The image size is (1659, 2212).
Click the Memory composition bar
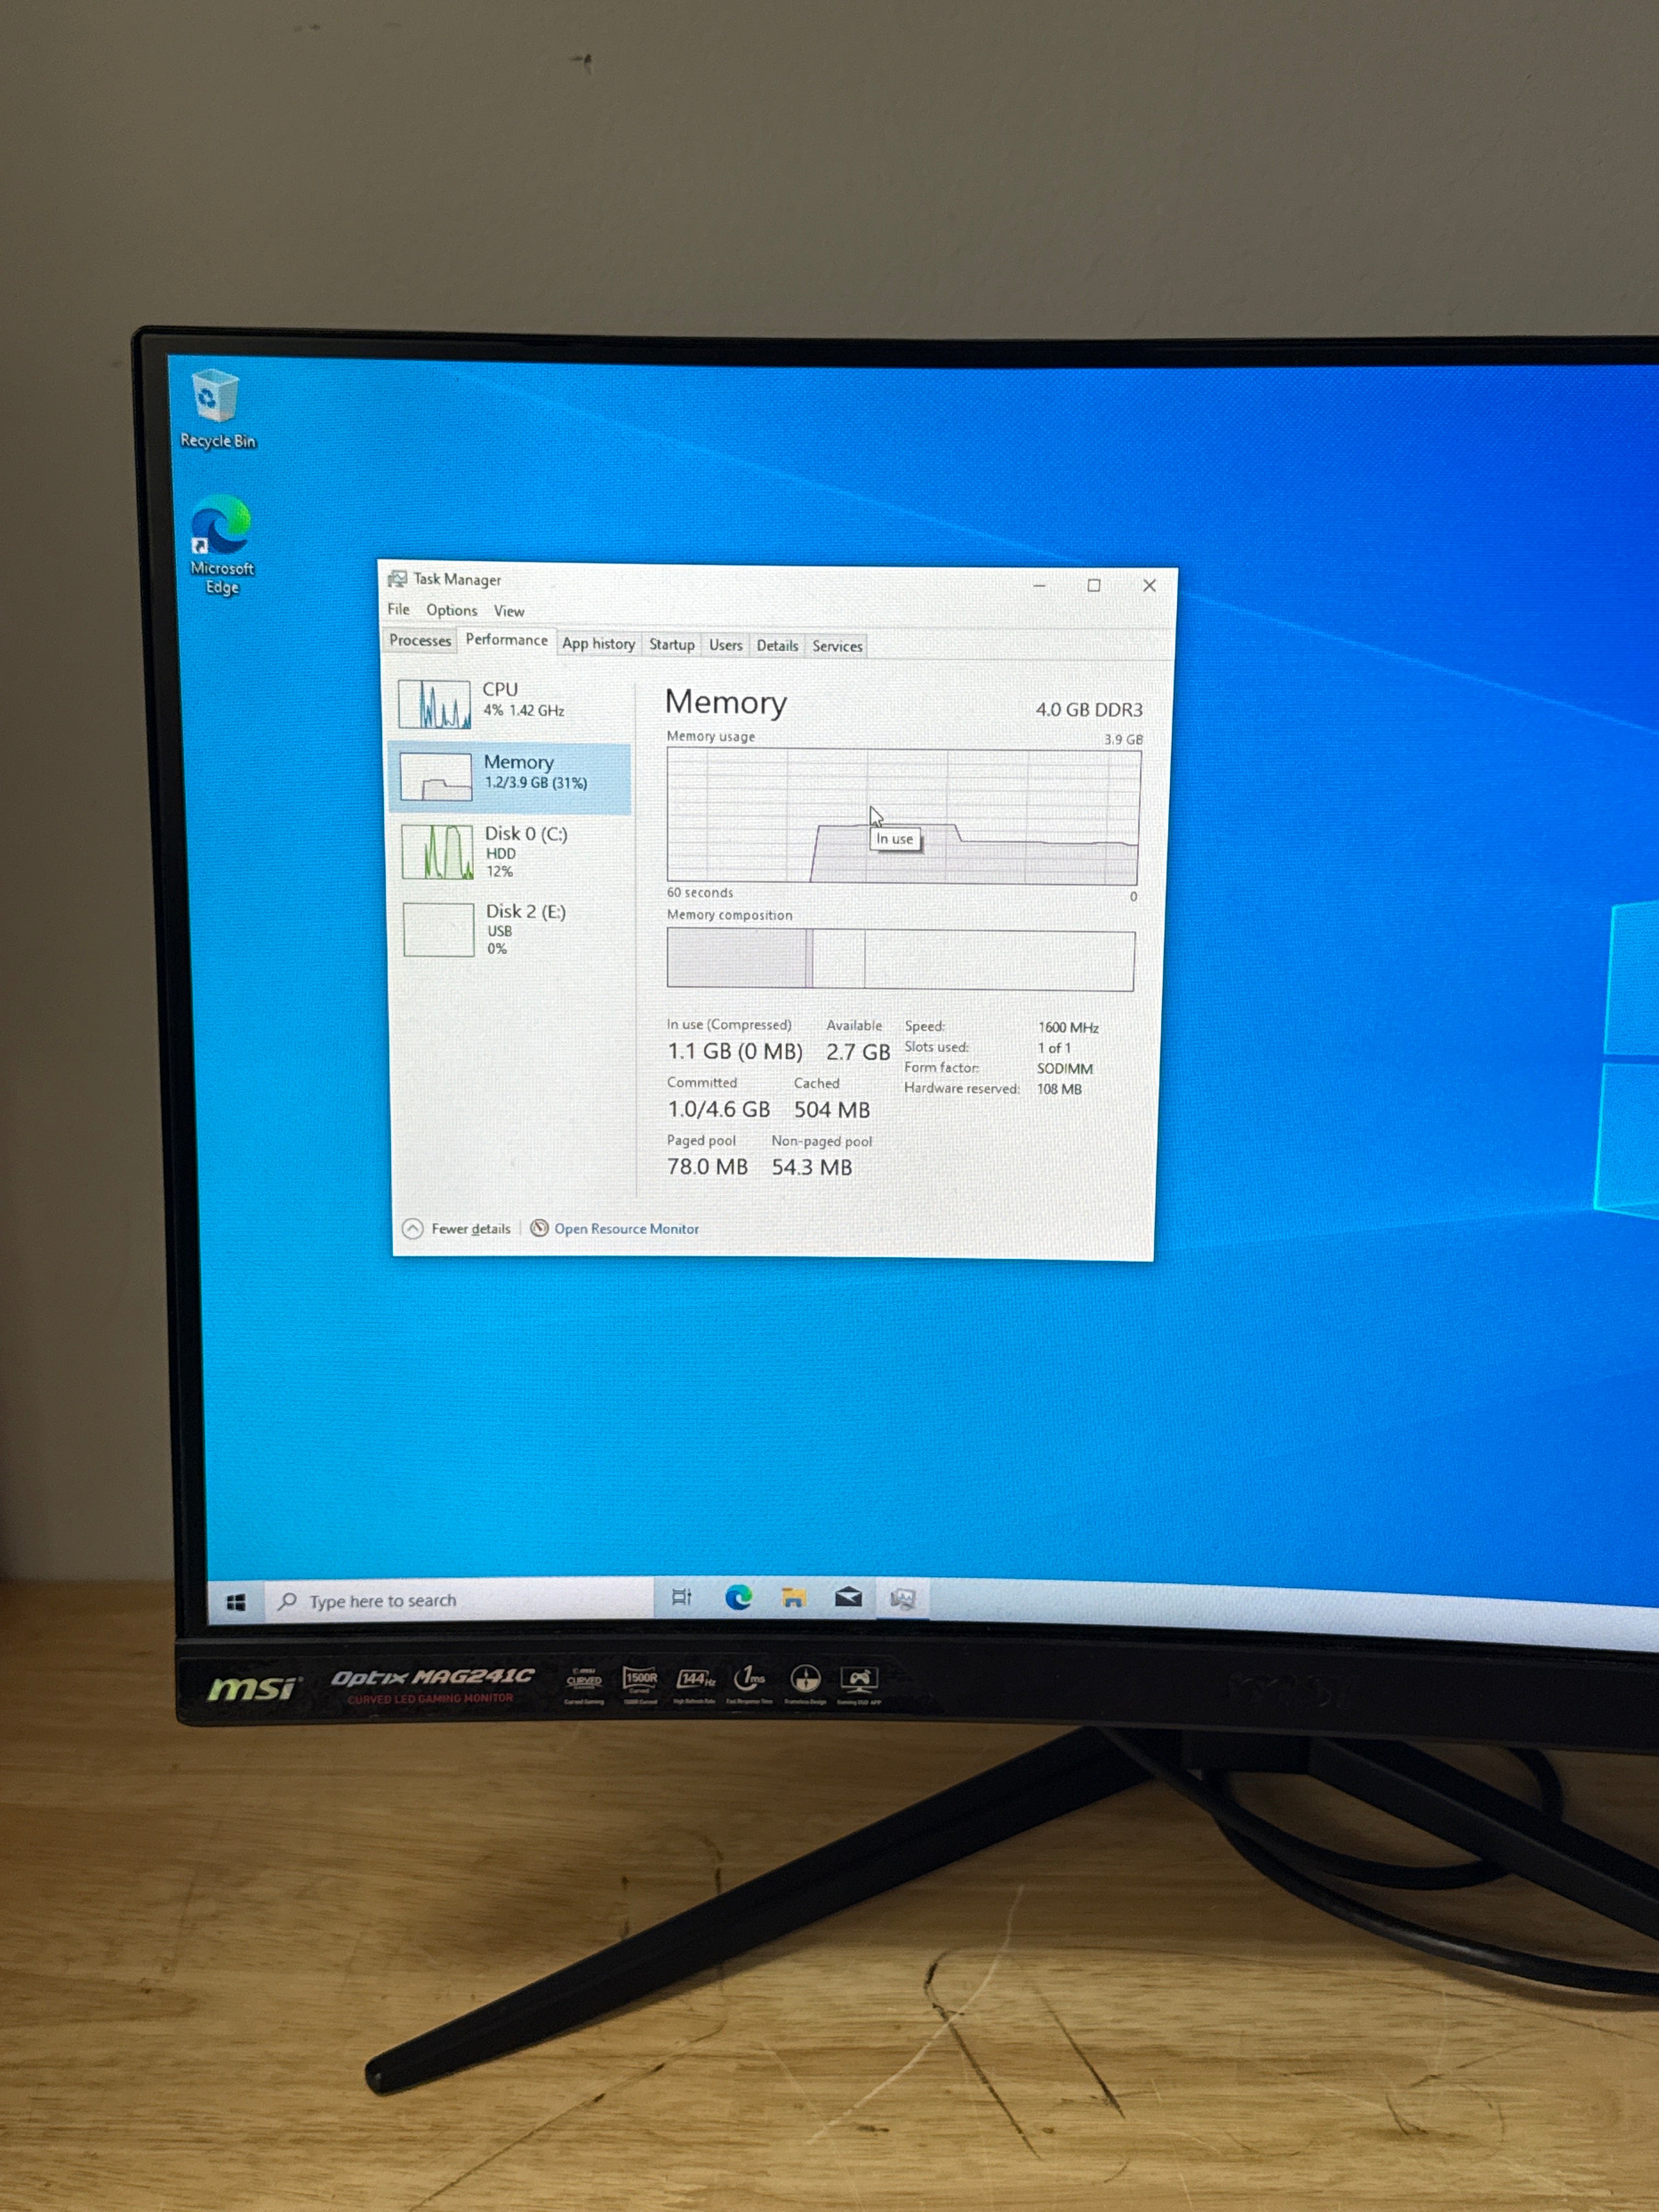click(901, 960)
